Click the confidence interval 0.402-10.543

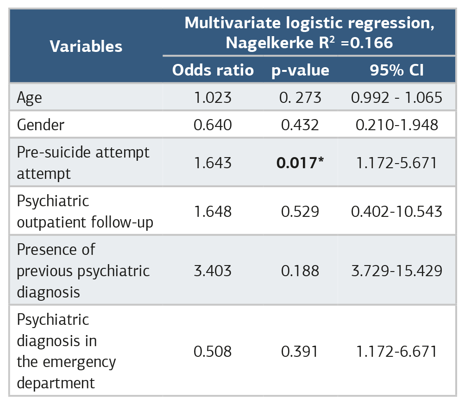[396, 211]
